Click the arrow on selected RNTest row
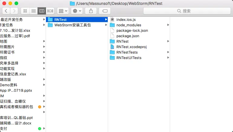Screen dimensions: 233x132 click(106, 19)
